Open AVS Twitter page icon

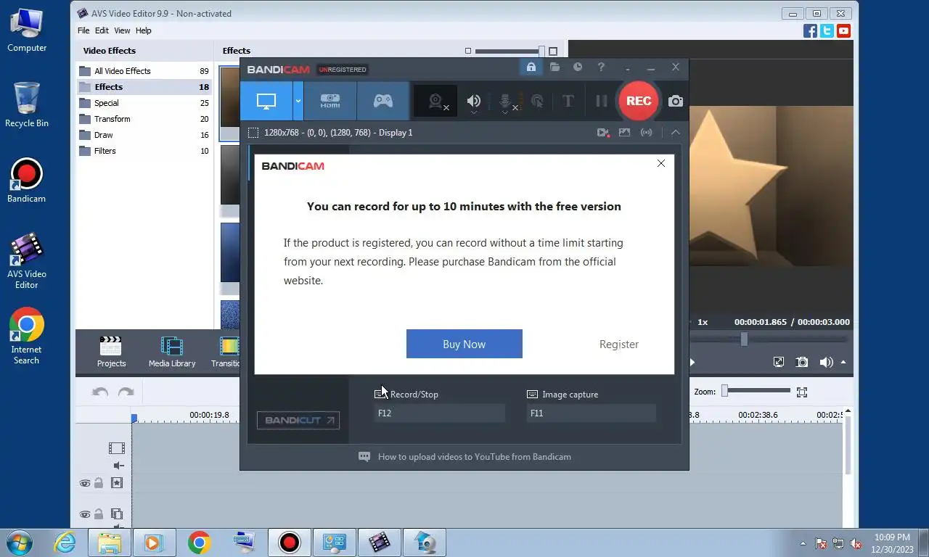827,30
